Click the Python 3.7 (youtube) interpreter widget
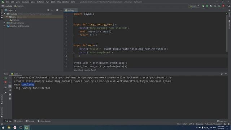The image size is (231, 130). point(213,124)
